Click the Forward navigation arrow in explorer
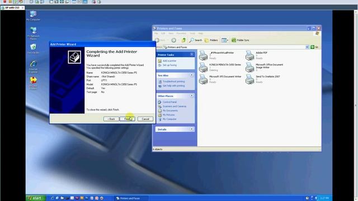This screenshot has width=358, height=201. pos(173,40)
